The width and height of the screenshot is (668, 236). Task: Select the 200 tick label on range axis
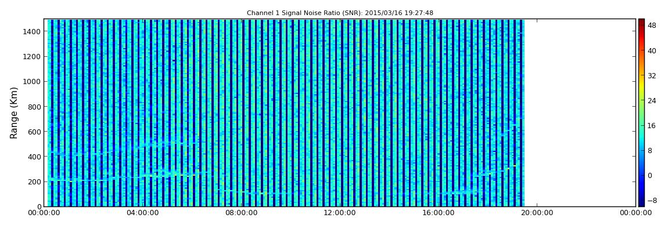pyautogui.click(x=34, y=182)
